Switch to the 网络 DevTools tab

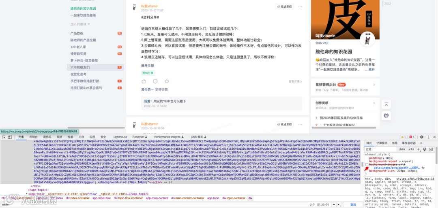pos(60,137)
